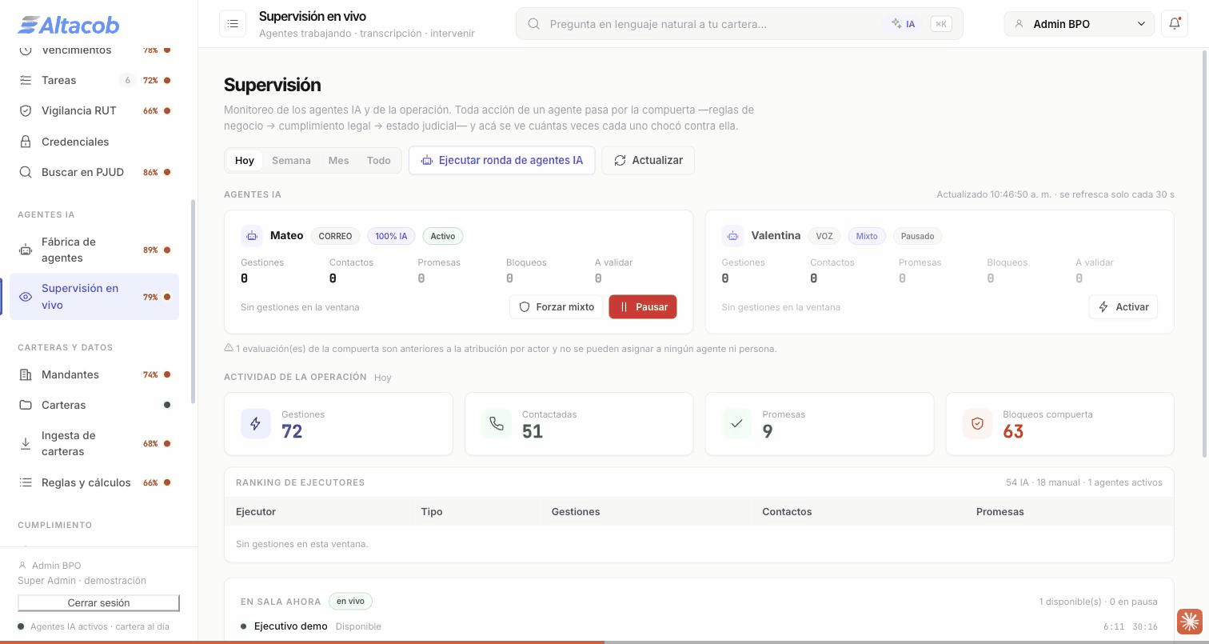Image resolution: width=1209 pixels, height=644 pixels.
Task: Open Tareas in the sidebar
Action: [94, 80]
